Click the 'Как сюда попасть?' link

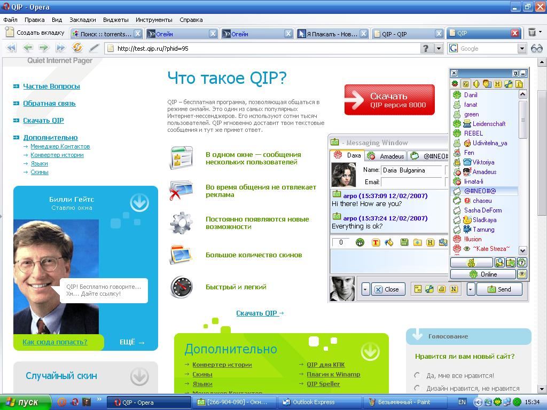click(55, 342)
